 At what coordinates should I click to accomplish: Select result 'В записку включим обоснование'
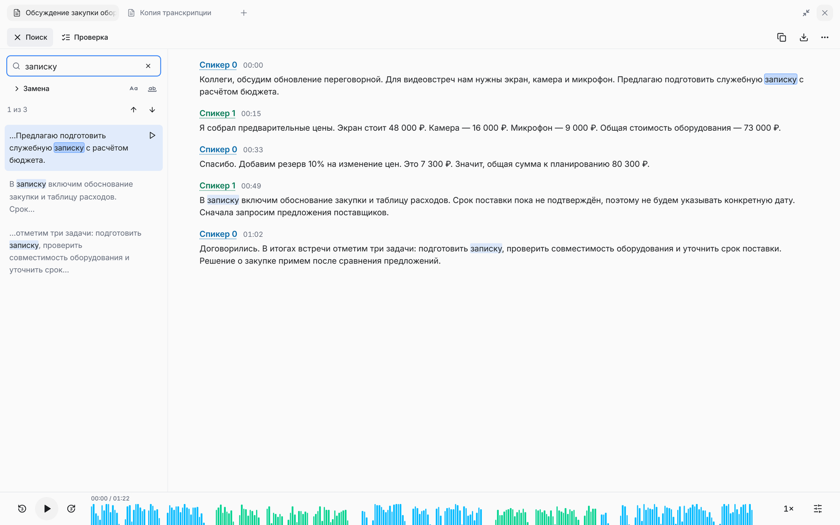tap(83, 197)
